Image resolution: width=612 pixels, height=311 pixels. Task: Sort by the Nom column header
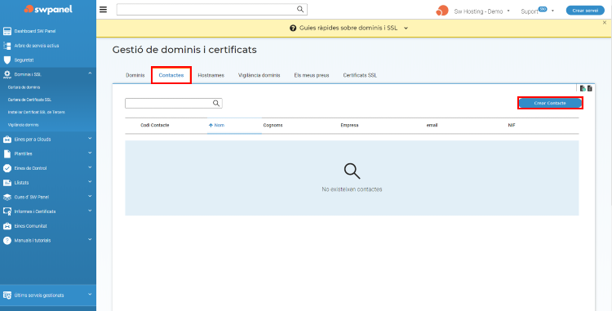pos(216,125)
